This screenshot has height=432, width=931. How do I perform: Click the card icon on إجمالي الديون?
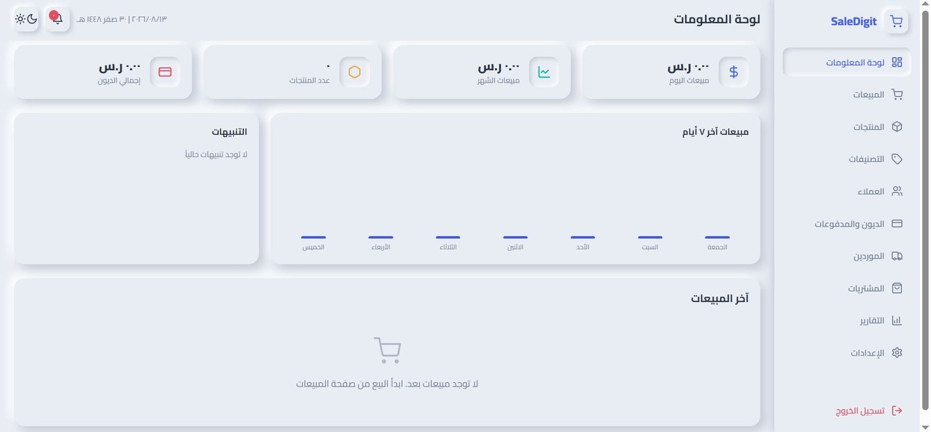[x=165, y=72]
